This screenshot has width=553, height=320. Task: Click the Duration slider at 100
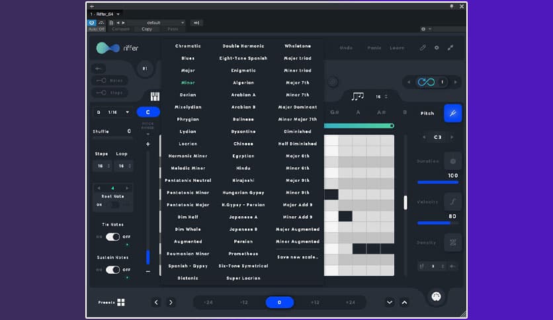(438, 182)
